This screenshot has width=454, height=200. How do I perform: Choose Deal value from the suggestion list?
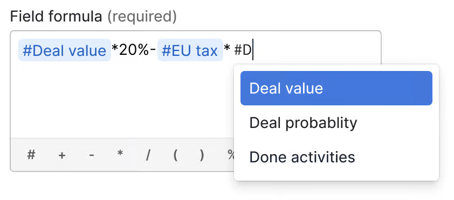pyautogui.click(x=336, y=88)
